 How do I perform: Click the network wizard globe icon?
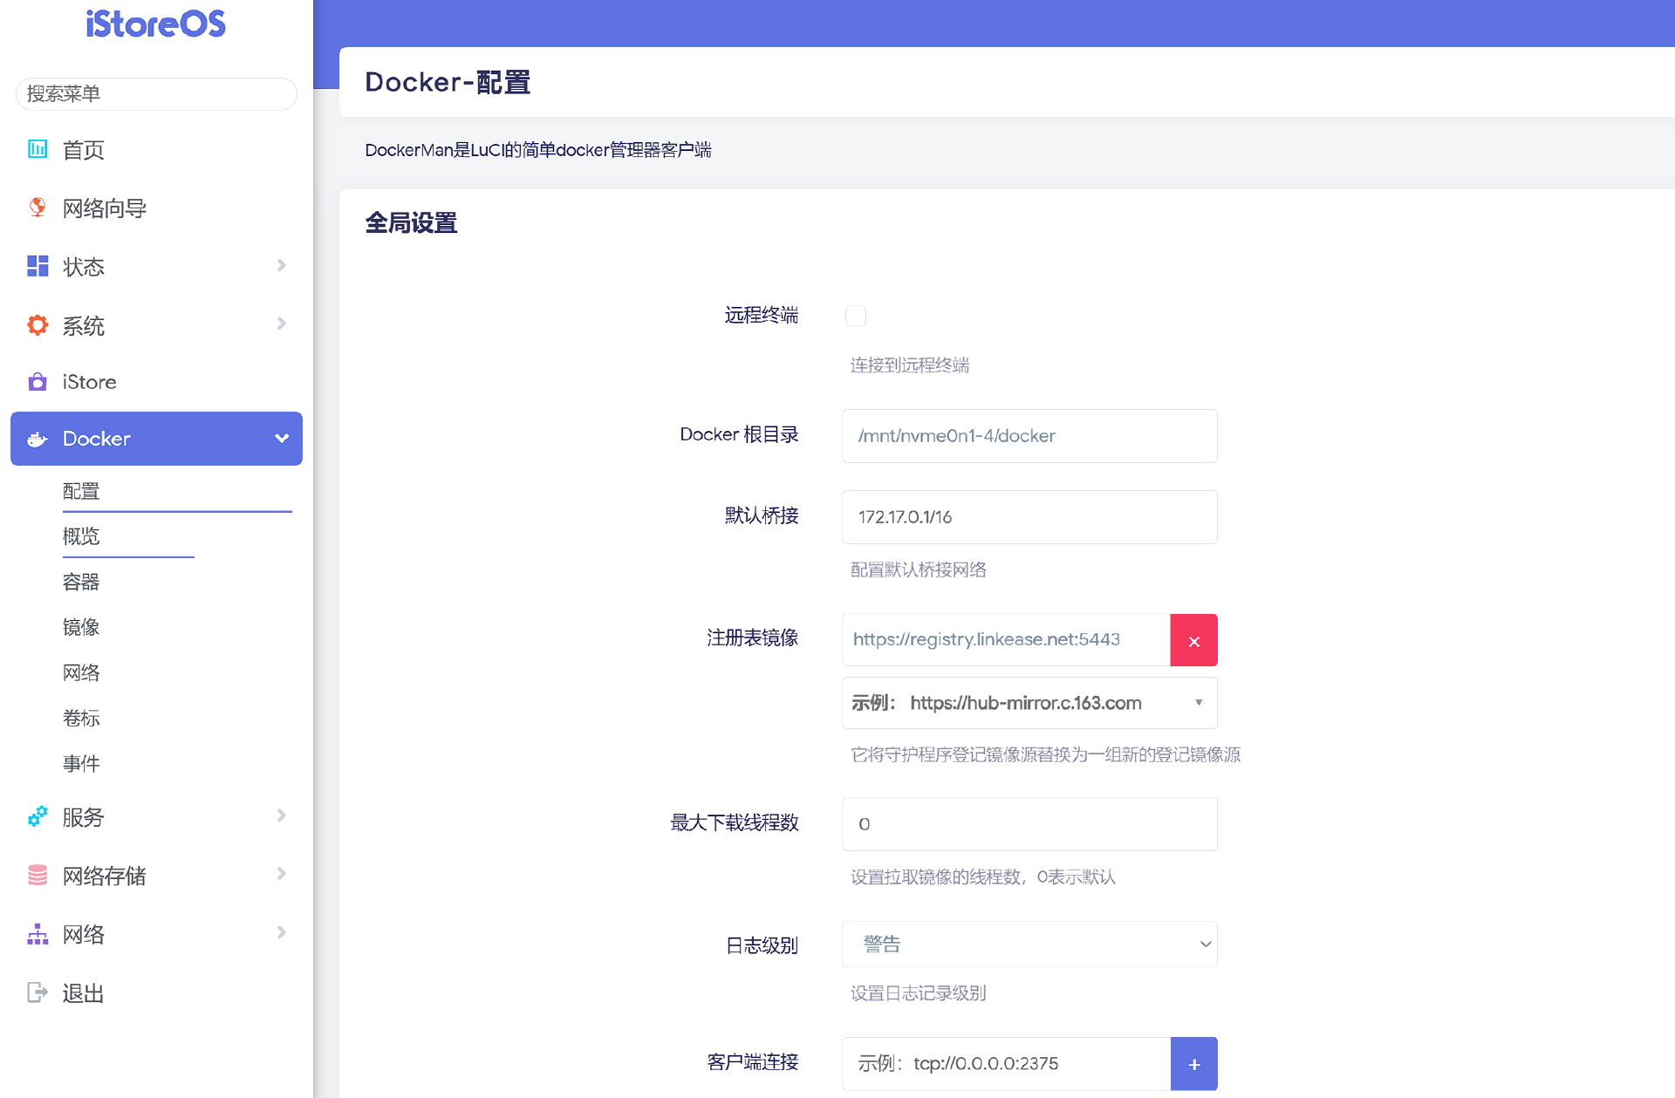tap(38, 208)
